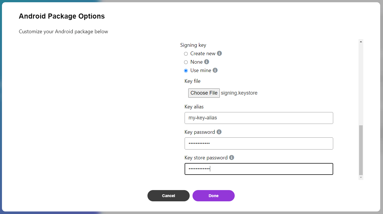Viewport: 383px width, 214px height.
Task: Select the Use mine signing key radio
Action: click(x=186, y=71)
